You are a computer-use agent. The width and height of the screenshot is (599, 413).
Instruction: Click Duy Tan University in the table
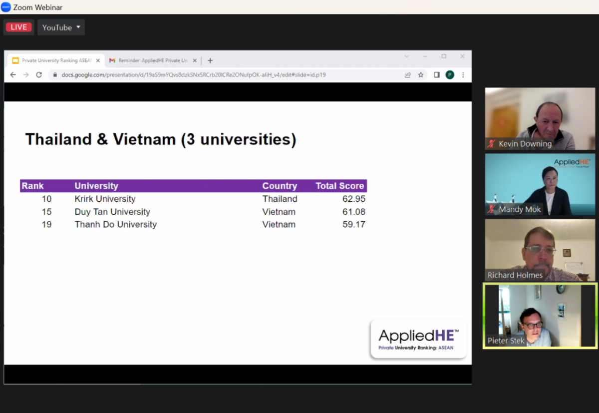coord(112,212)
